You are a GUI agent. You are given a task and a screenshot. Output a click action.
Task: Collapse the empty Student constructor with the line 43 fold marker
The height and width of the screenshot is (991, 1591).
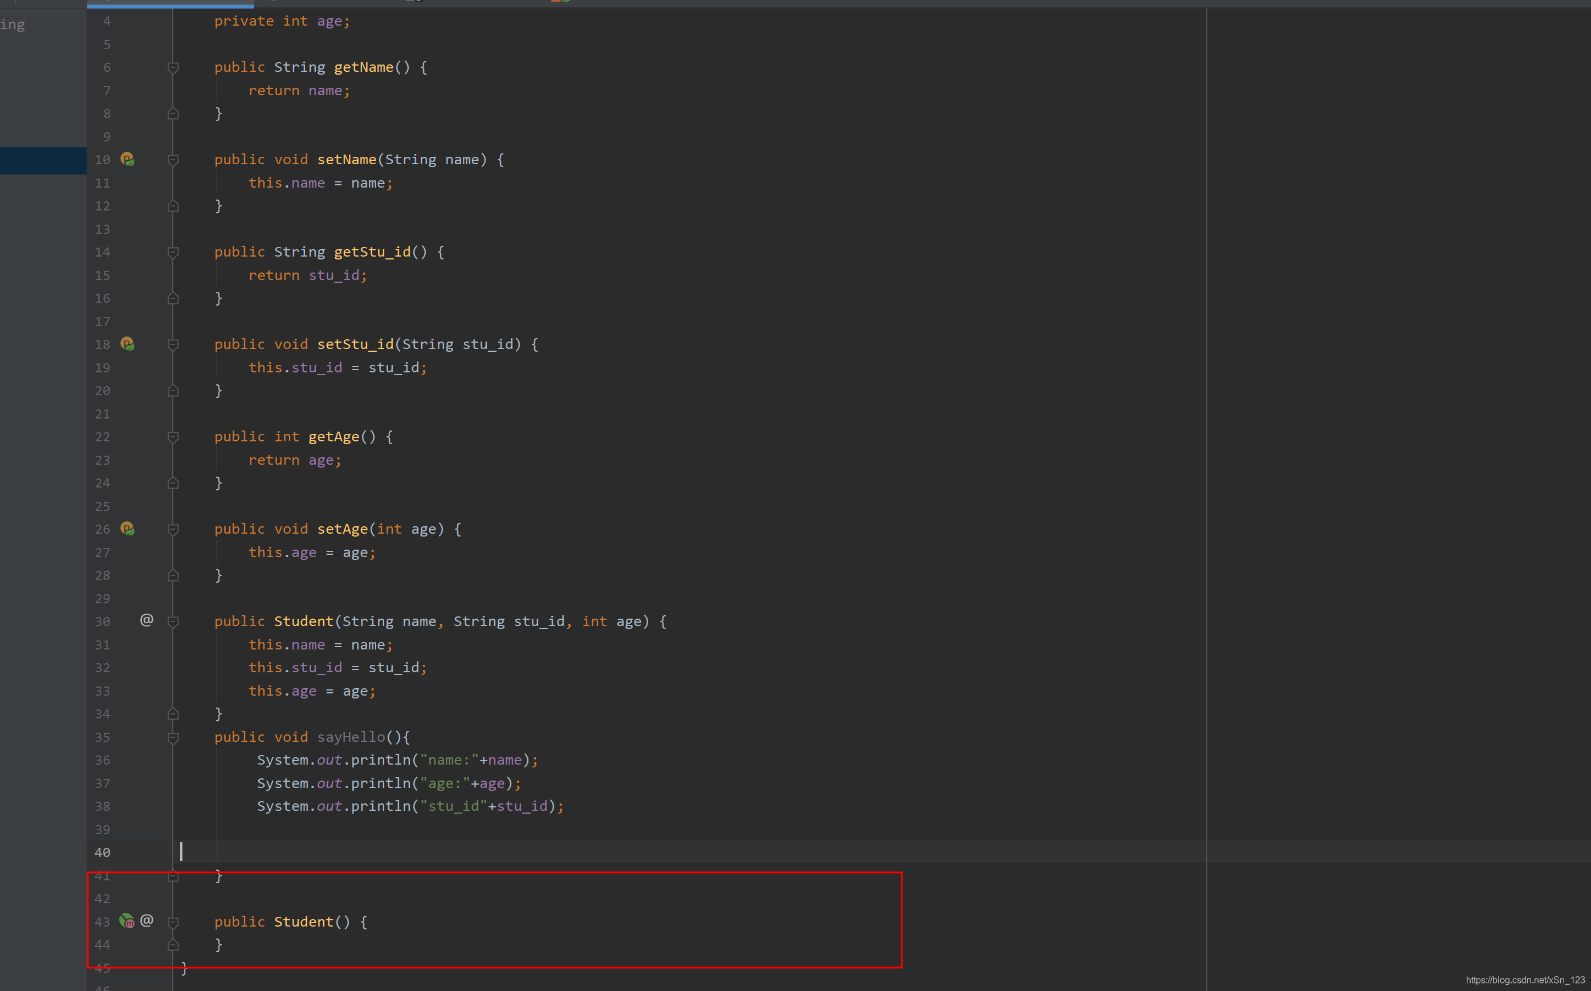click(173, 923)
